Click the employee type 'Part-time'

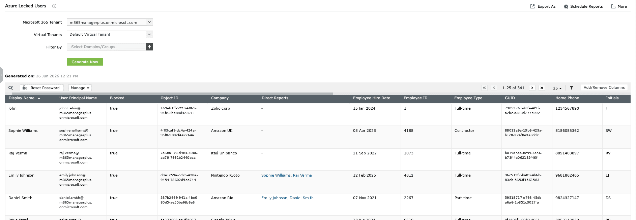click(x=463, y=198)
